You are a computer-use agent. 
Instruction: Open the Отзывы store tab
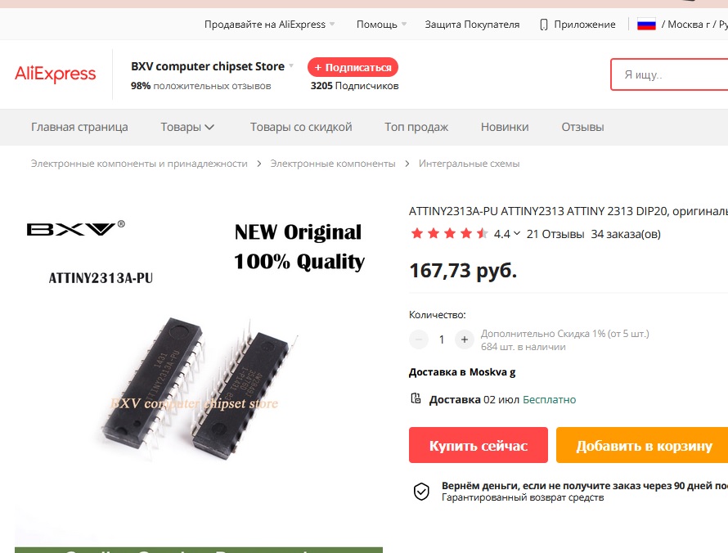582,128
